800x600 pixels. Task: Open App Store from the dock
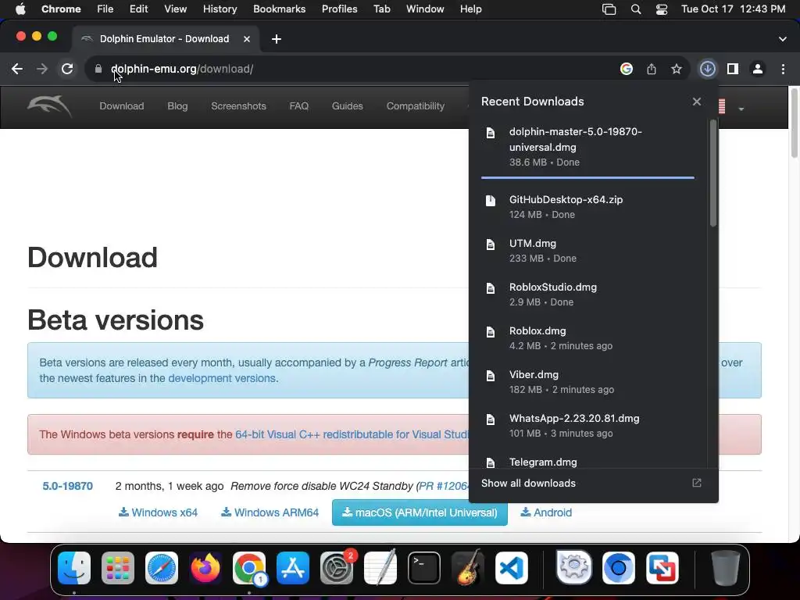pyautogui.click(x=293, y=568)
